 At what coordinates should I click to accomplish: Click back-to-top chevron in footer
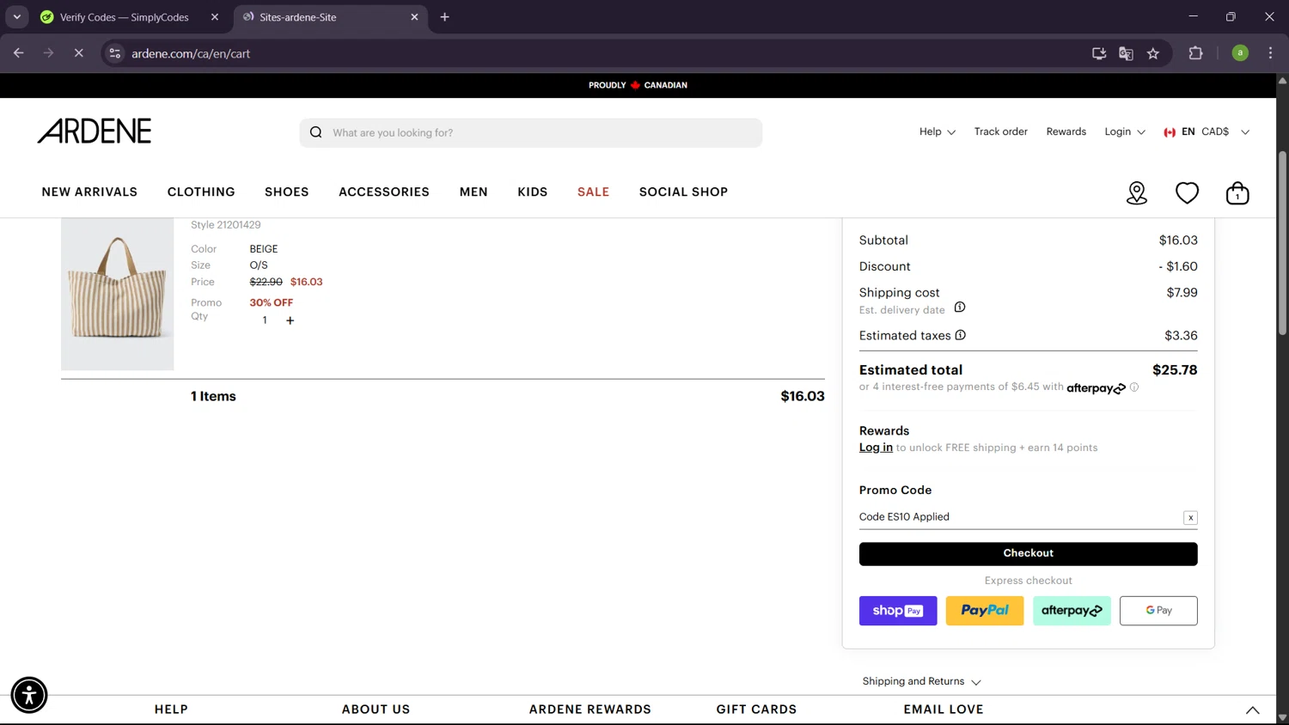(1252, 710)
